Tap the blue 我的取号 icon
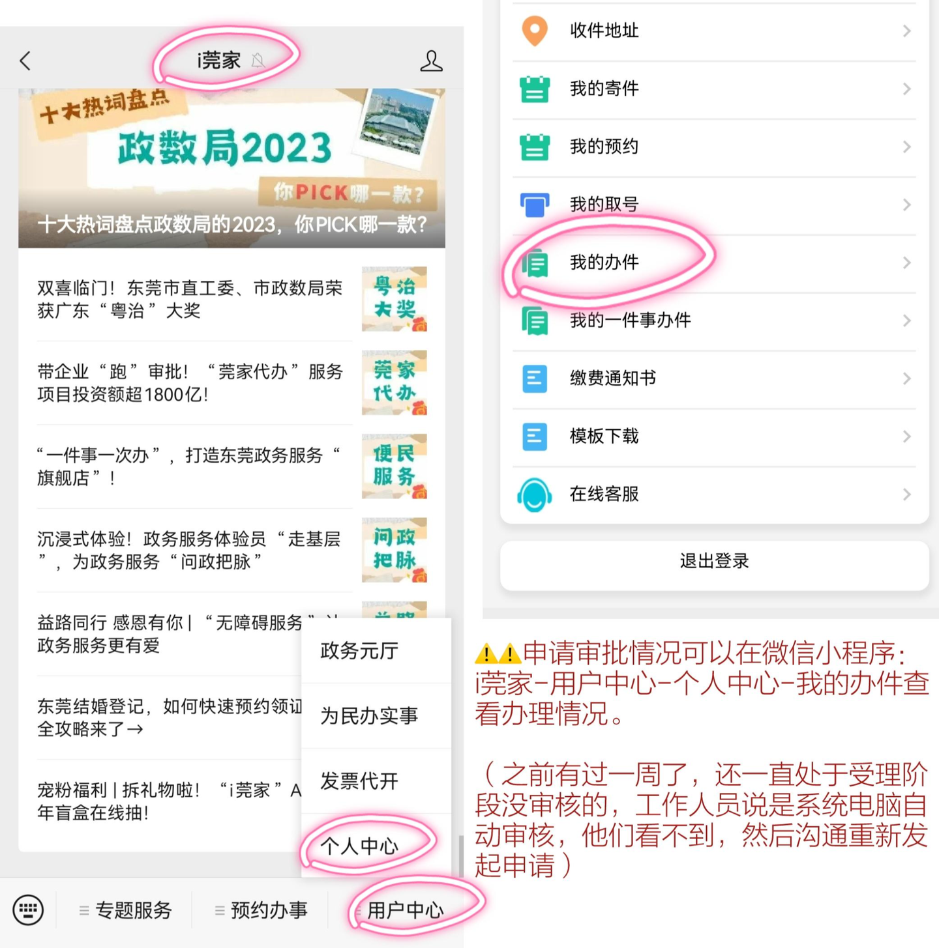 point(535,205)
